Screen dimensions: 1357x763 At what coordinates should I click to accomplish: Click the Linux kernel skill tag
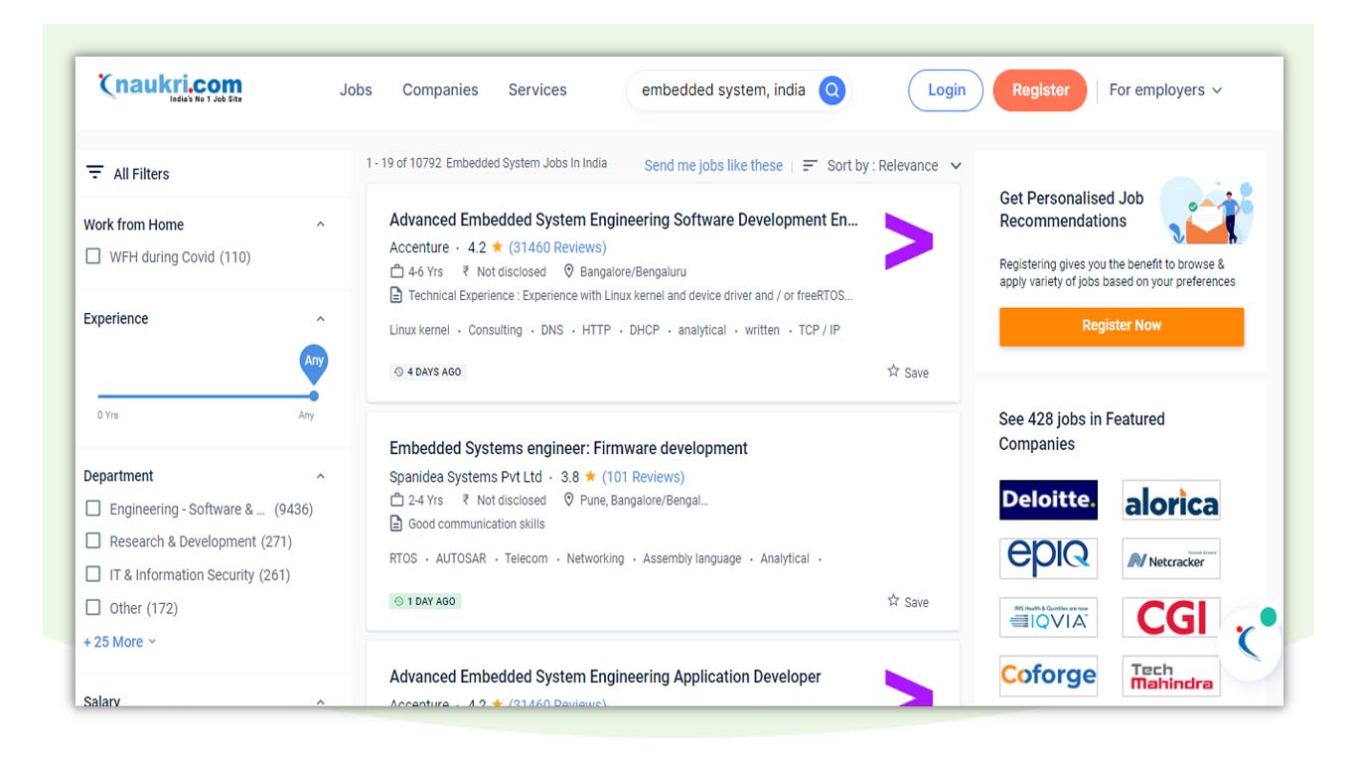[x=419, y=330]
